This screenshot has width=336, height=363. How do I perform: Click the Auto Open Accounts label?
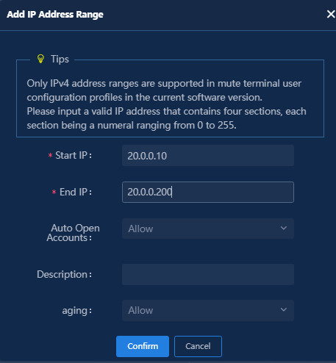(73, 233)
